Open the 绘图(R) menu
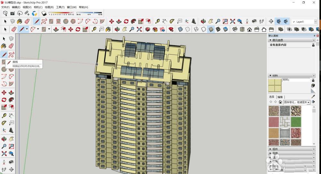Image resolution: width=321 pixels, height=174 pixels. coord(49,7)
